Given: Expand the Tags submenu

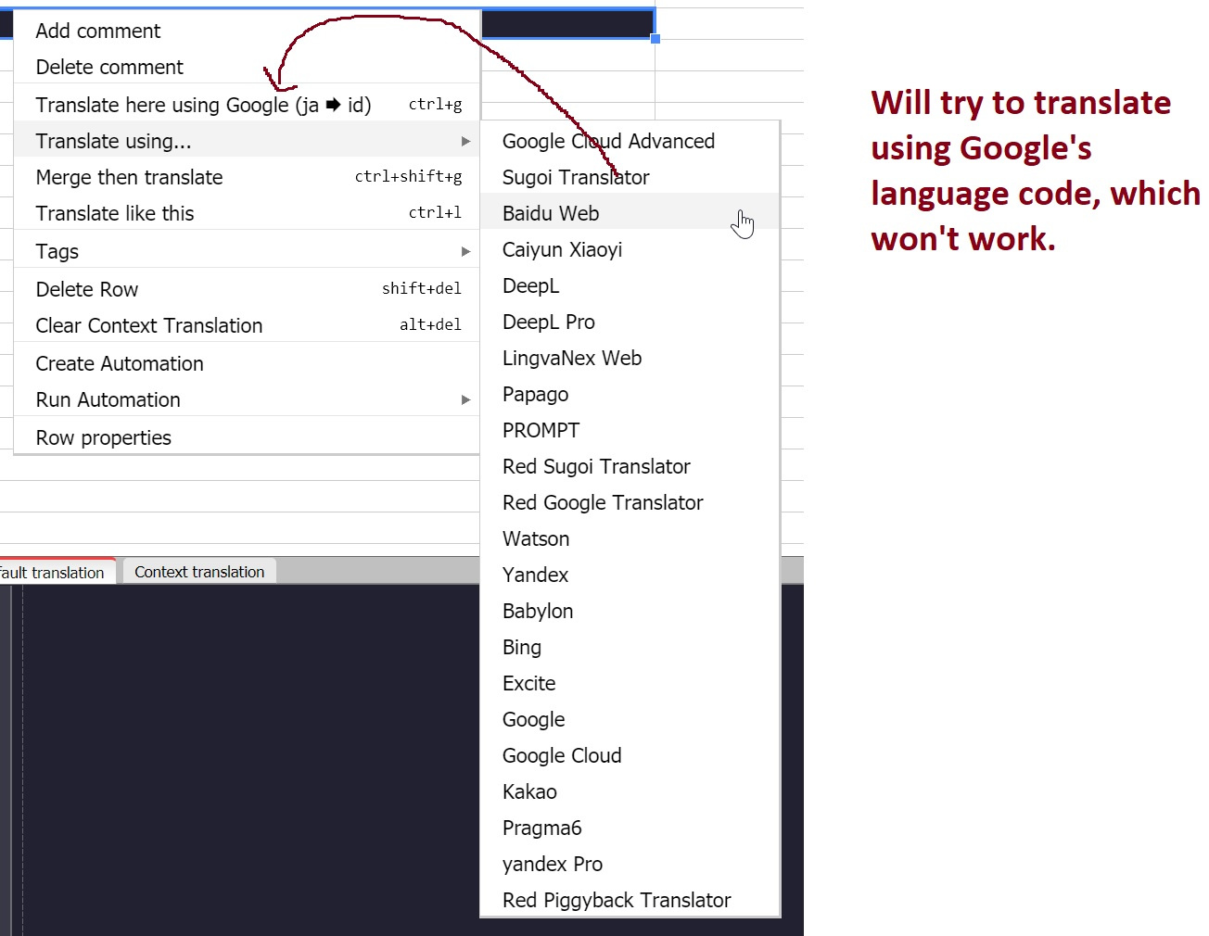Looking at the screenshot, I should point(247,251).
